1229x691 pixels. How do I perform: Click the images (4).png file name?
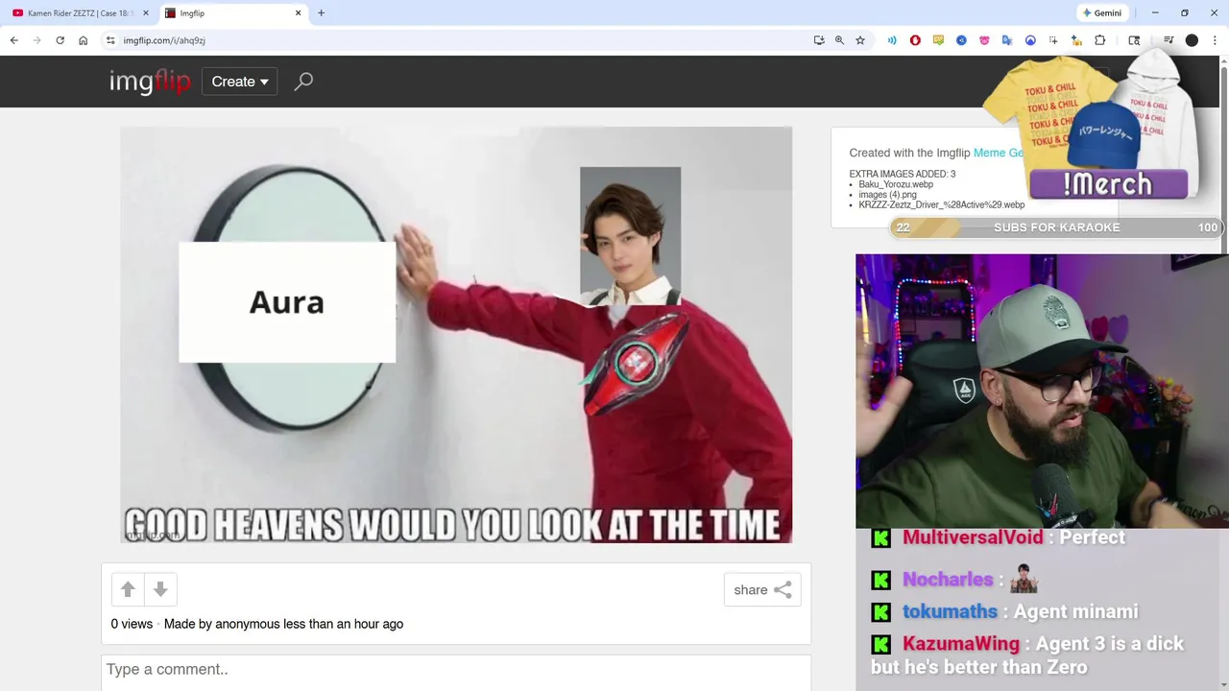pyautogui.click(x=888, y=195)
